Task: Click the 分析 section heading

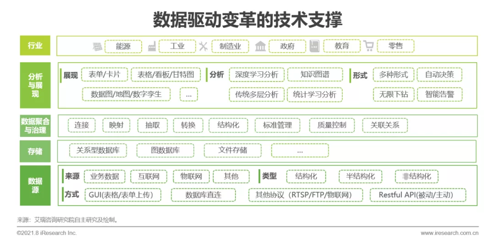Action: point(216,75)
